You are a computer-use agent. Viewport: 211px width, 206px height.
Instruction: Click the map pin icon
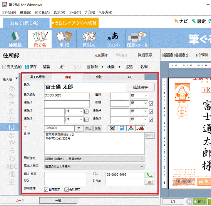pyautogui.click(x=131, y=128)
